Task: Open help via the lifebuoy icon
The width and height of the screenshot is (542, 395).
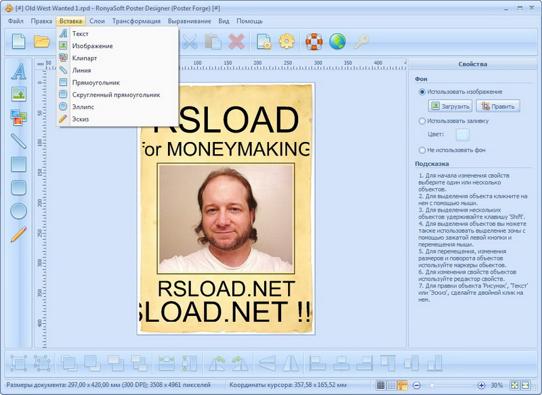Action: point(314,41)
